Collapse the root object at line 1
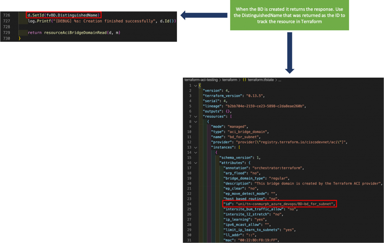 [x=195, y=85]
